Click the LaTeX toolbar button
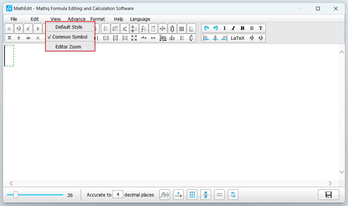 238,38
